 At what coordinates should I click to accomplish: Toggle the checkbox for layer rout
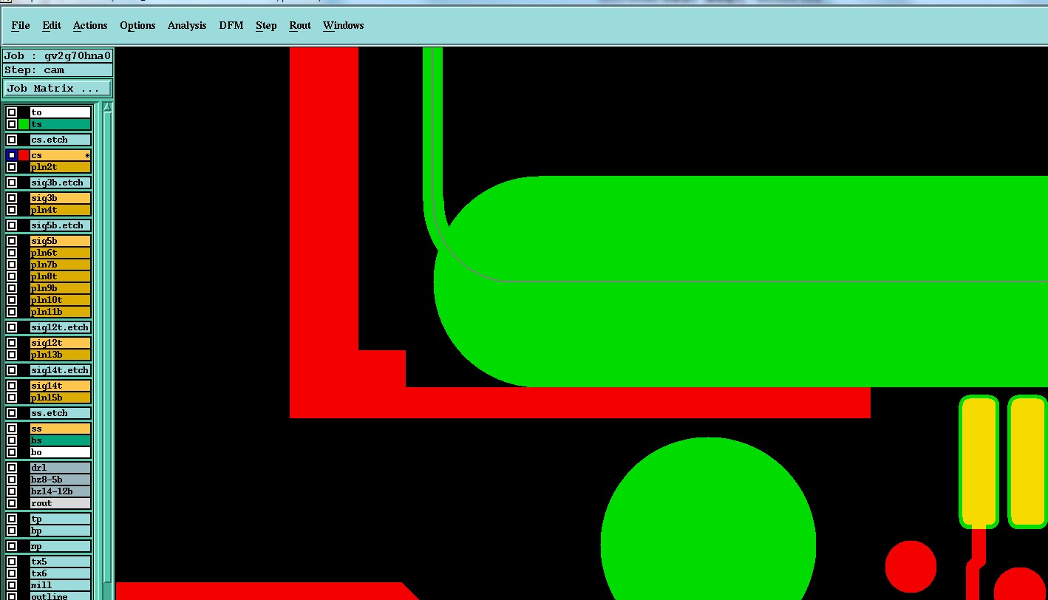click(x=12, y=503)
